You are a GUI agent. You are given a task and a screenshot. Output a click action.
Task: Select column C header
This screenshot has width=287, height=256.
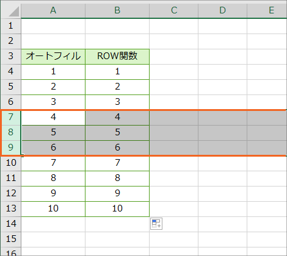[x=174, y=10]
